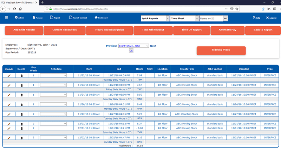The image size is (281, 150).
Task: Click OK under employee selector
Action: tap(131, 51)
